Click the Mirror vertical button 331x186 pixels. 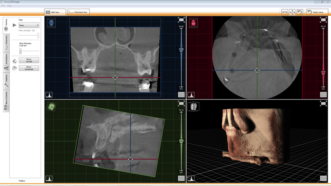tap(29, 60)
